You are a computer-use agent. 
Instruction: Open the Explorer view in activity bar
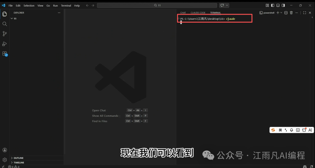5,14
